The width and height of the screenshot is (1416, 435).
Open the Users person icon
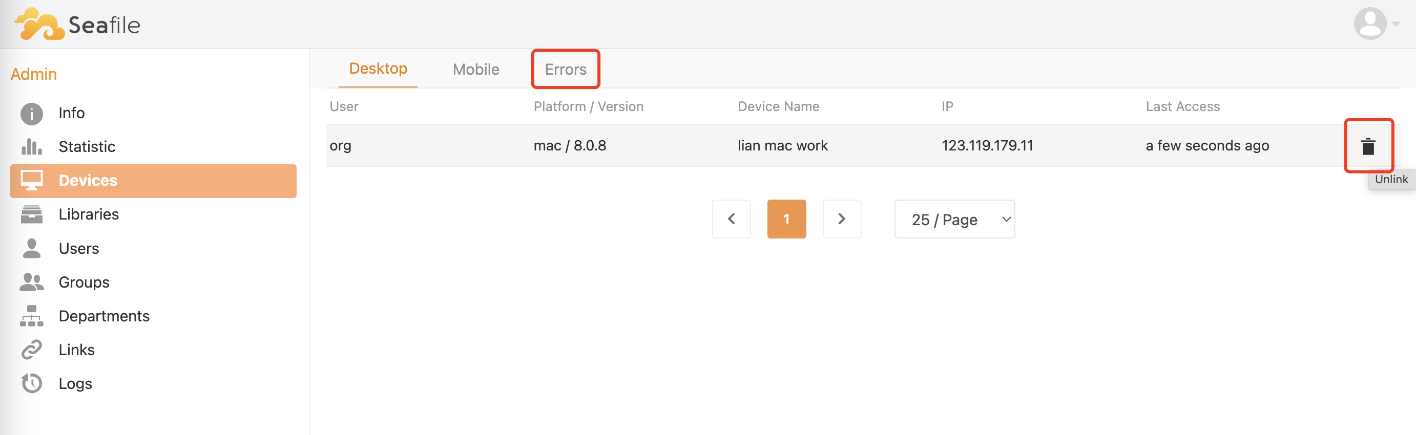[x=31, y=248]
